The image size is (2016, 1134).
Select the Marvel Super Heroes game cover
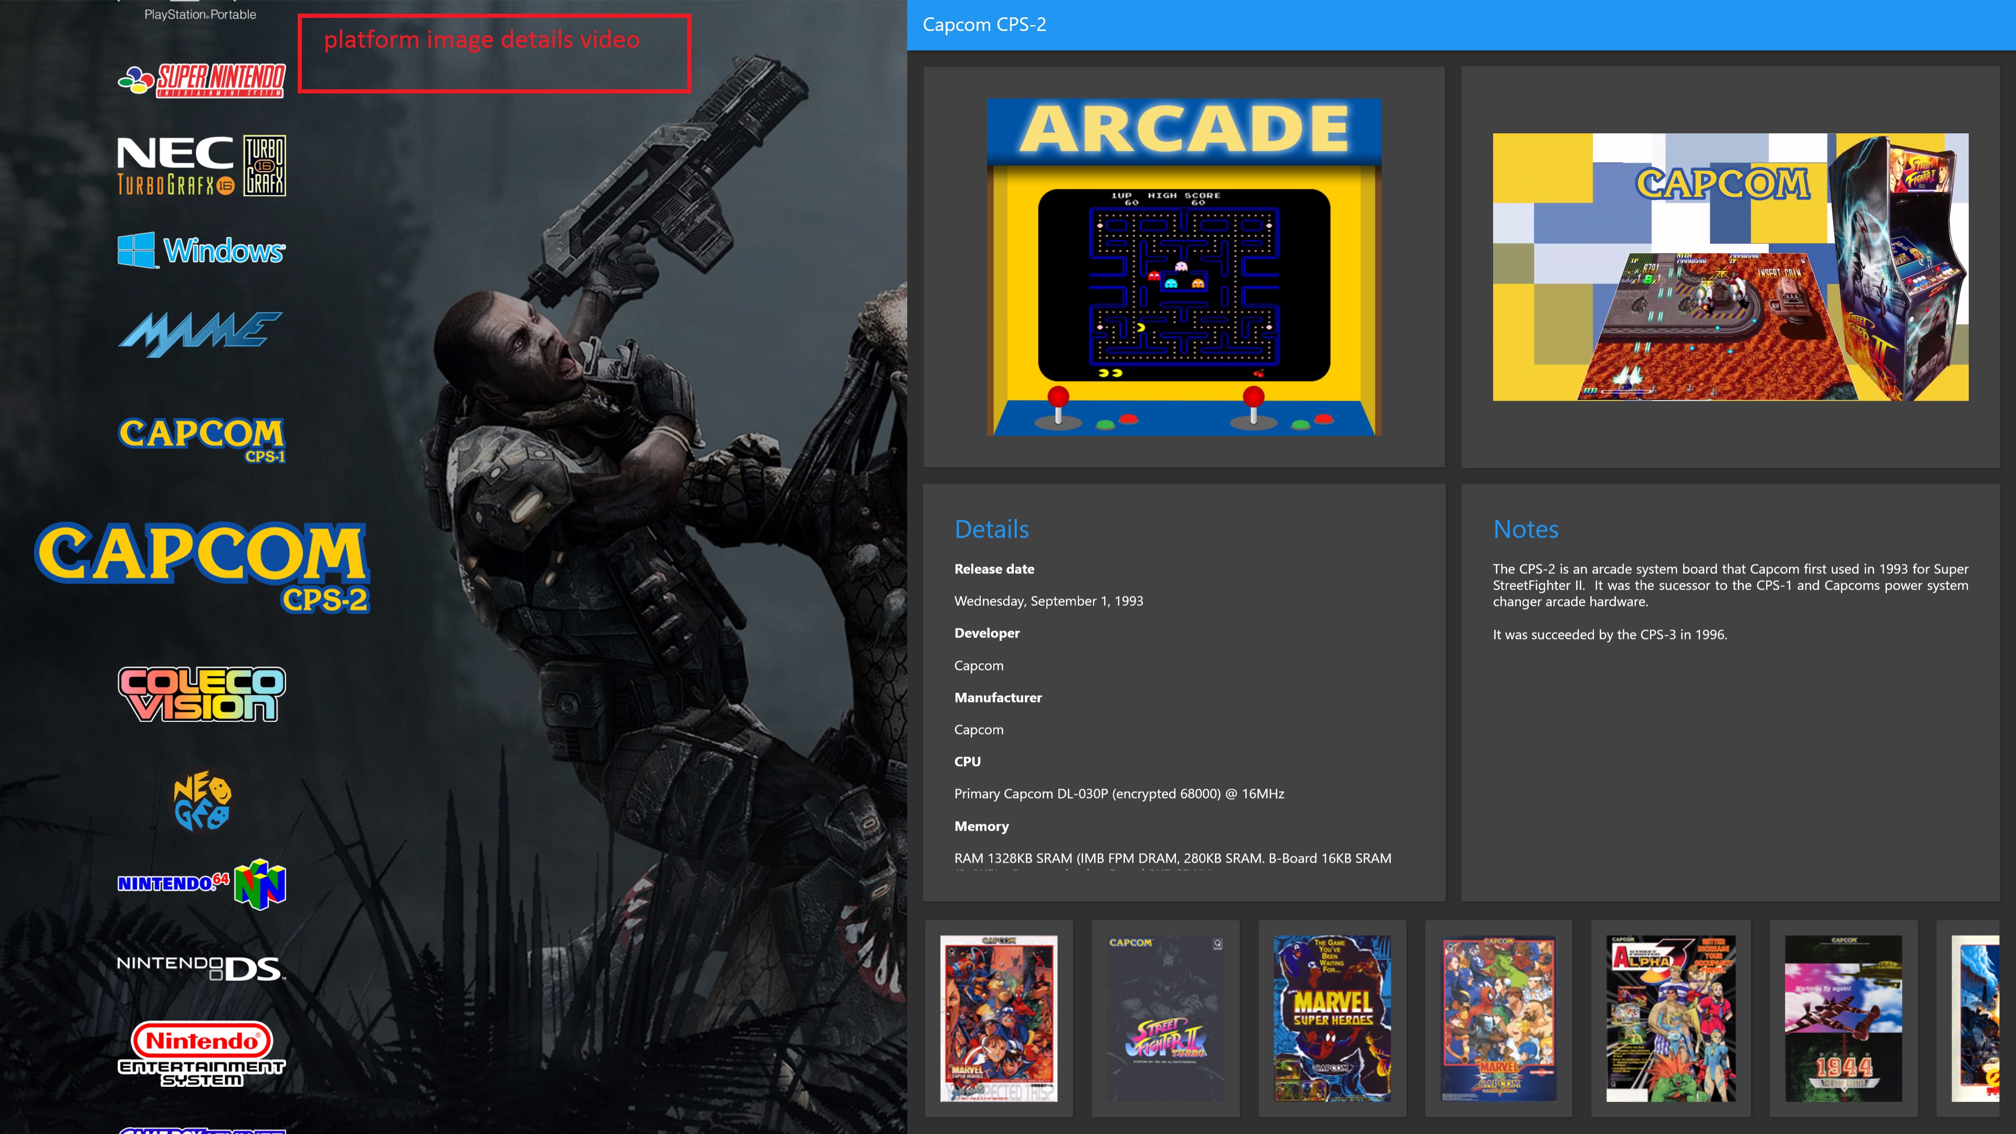point(1332,1018)
